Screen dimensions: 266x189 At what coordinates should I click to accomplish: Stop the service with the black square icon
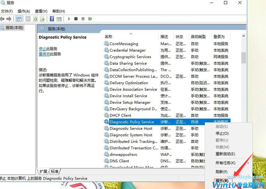[76, 19]
